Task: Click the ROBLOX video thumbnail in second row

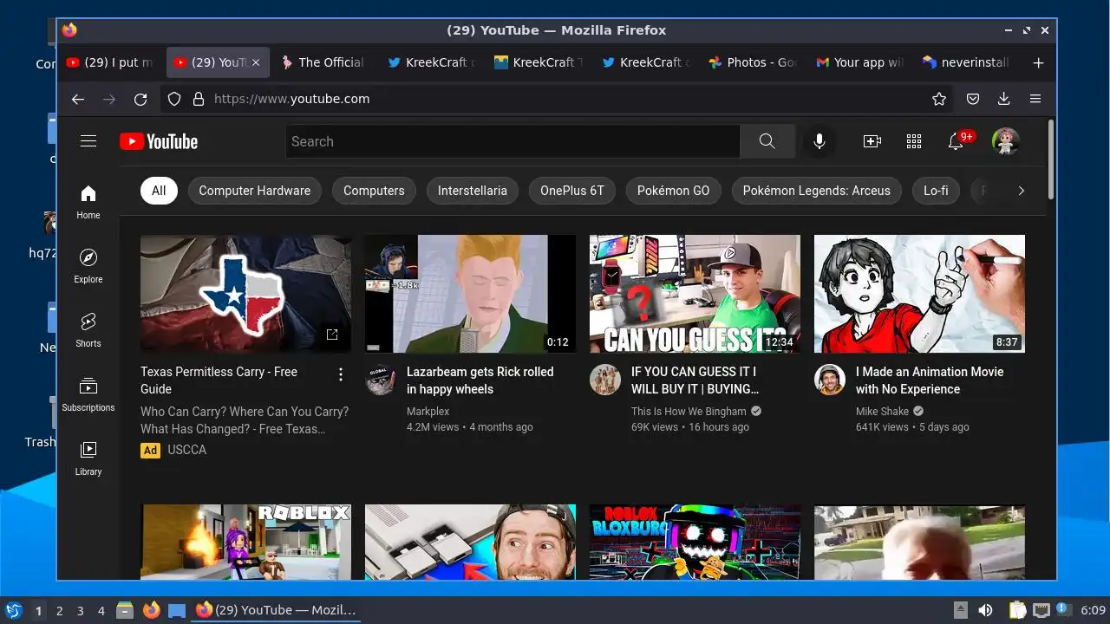Action: tap(245, 543)
